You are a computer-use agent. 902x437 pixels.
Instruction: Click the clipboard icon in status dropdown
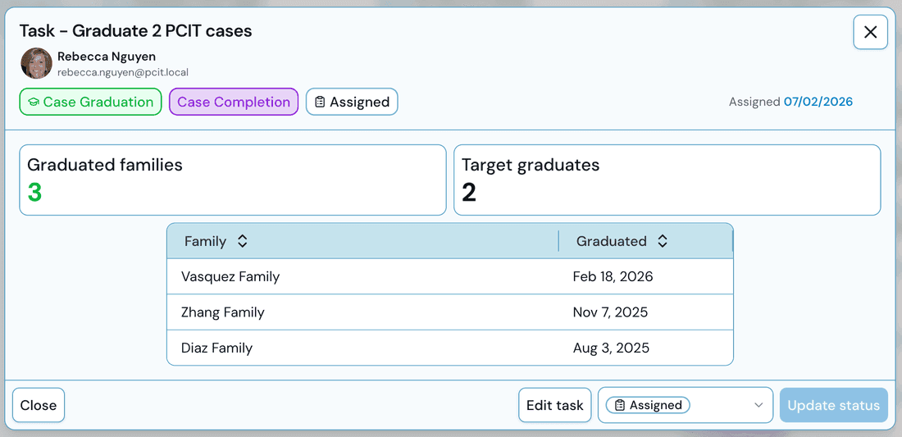coord(620,405)
